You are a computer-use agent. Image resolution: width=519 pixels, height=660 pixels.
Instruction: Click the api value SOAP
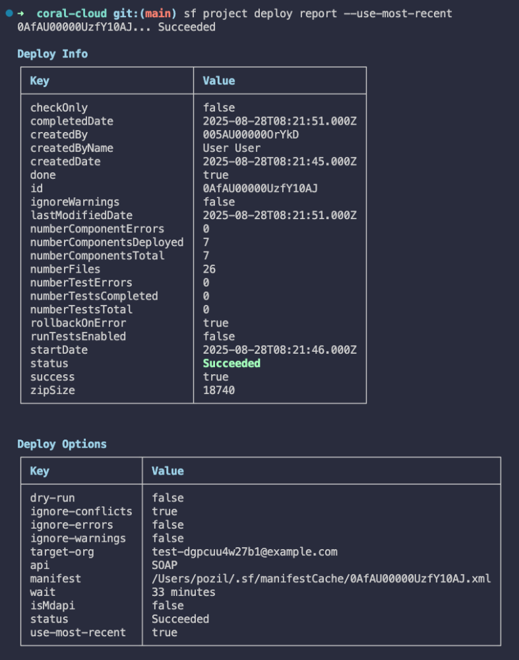(164, 566)
